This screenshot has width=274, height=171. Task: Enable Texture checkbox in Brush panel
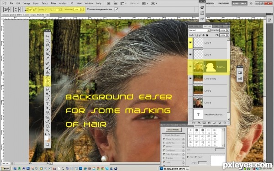(164, 146)
